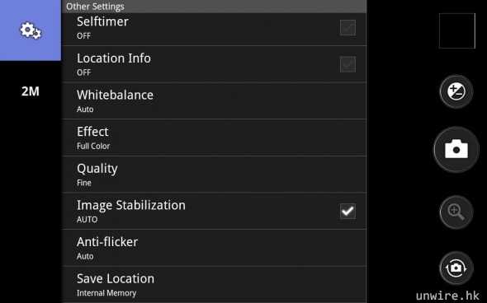The image size is (487, 303).
Task: Switch camera with the rotate-camera icon
Action: click(x=456, y=268)
